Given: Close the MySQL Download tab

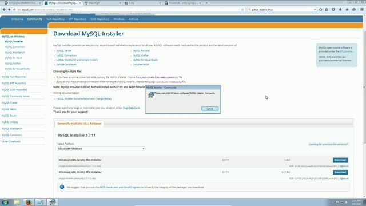Looking at the screenshot, I should tap(80, 3).
